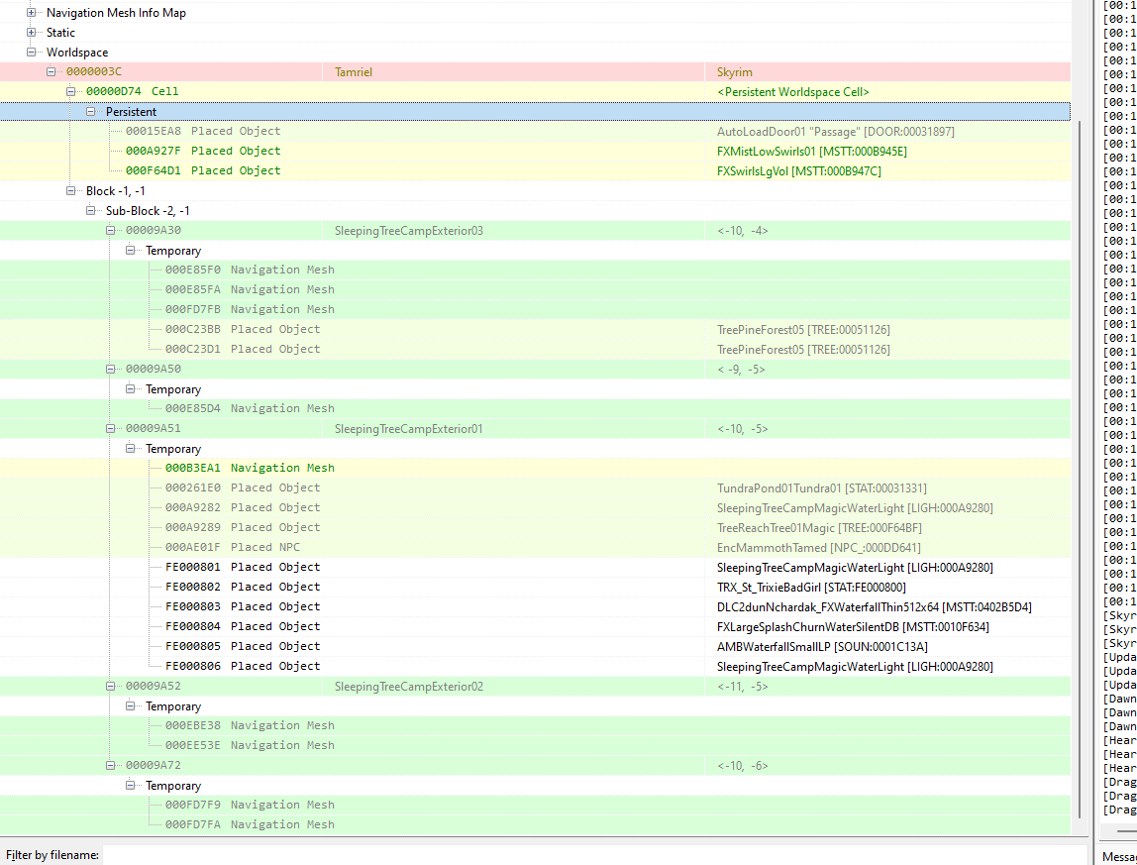
Task: Click the Filter by filename input field
Action: point(594,855)
